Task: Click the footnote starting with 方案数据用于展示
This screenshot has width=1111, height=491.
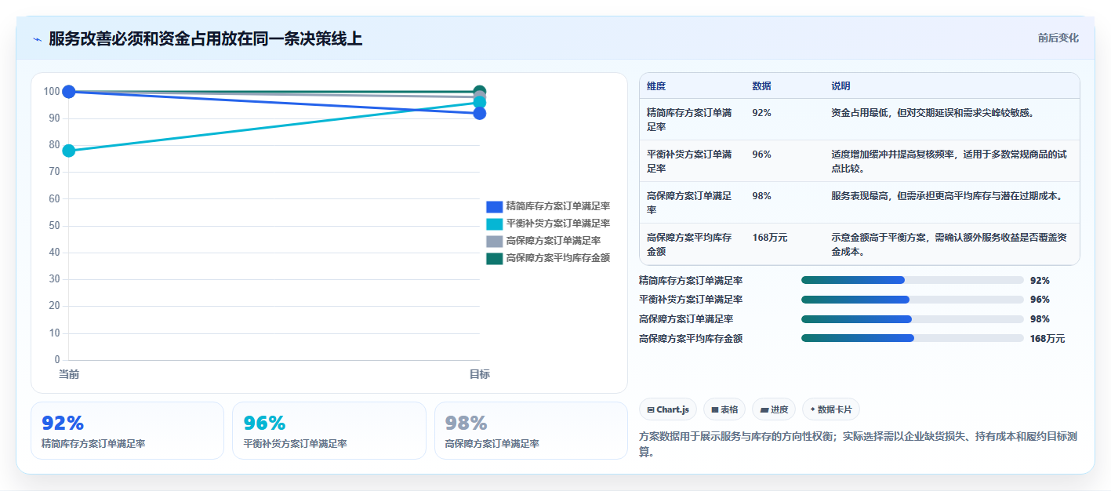Action: coord(859,445)
